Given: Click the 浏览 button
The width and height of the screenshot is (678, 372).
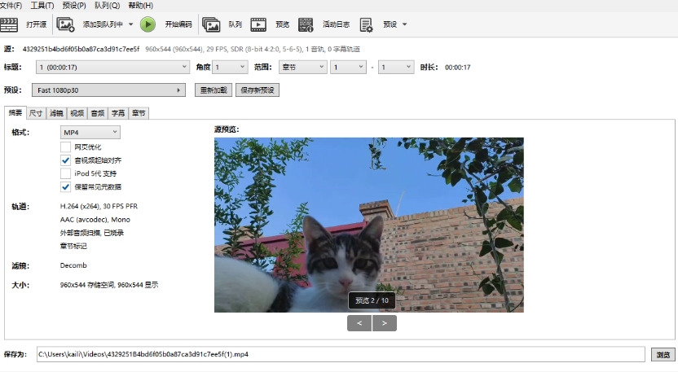Looking at the screenshot, I should pyautogui.click(x=663, y=355).
